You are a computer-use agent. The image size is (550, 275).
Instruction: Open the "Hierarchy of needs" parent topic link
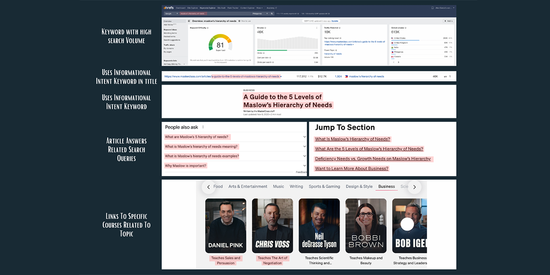[333, 54]
